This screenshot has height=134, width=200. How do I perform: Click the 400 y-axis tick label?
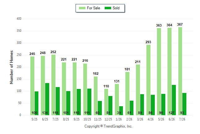19,19
